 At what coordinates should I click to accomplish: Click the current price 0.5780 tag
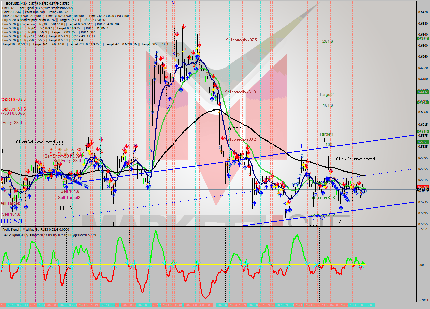point(422,190)
